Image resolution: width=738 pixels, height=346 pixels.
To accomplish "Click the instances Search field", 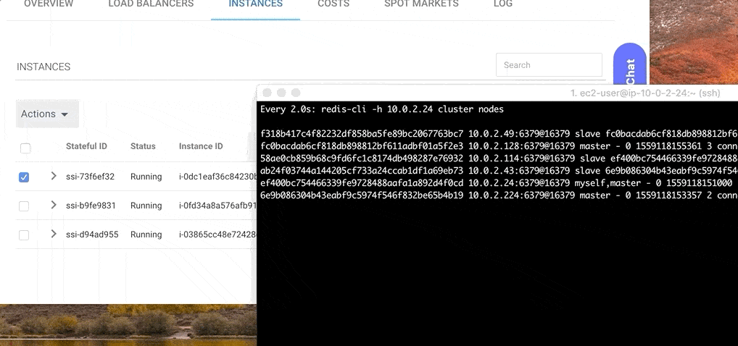I will pyautogui.click(x=549, y=65).
